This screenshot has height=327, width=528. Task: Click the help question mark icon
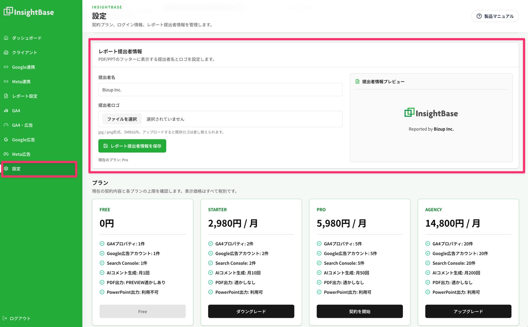[479, 16]
